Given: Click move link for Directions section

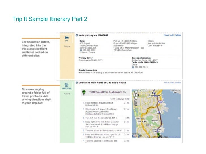Looking at the screenshot, I should point(166,83).
